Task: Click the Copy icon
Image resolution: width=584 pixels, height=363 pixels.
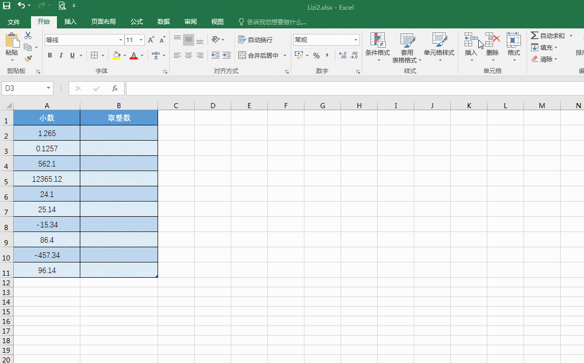Action: click(27, 47)
